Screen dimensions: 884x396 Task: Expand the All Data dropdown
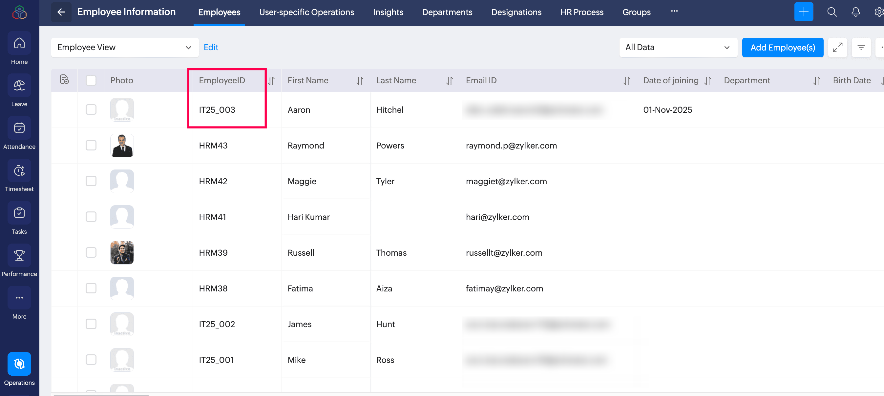pos(678,47)
